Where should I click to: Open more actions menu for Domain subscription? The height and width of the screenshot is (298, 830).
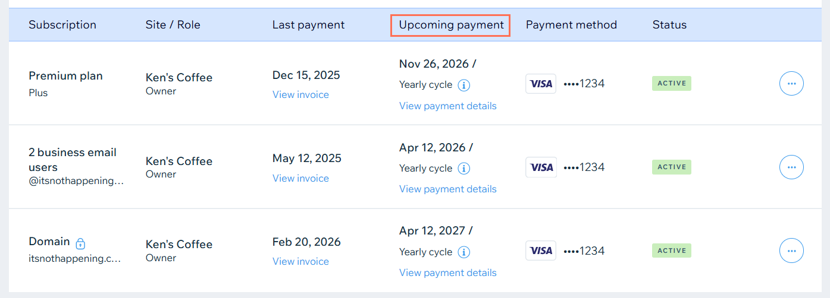[x=791, y=251]
